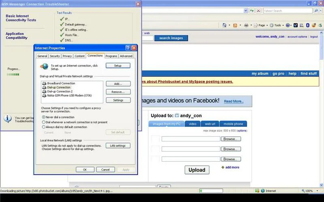This screenshot has width=324, height=202.
Task: Click the globe icon beside Setup text
Action: coord(45,67)
